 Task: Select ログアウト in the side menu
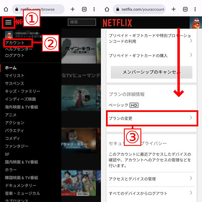[x=15, y=55]
